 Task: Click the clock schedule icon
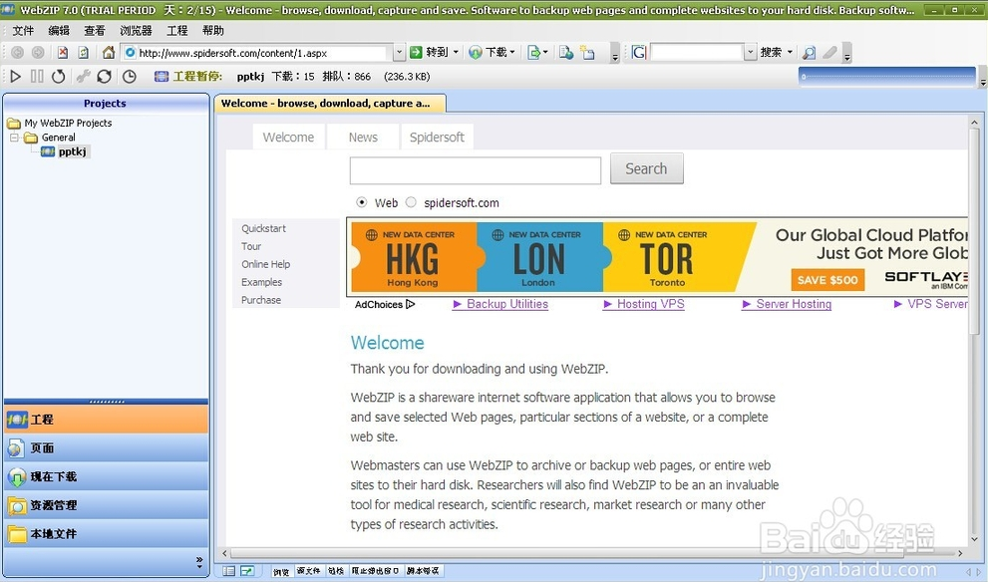pyautogui.click(x=130, y=77)
